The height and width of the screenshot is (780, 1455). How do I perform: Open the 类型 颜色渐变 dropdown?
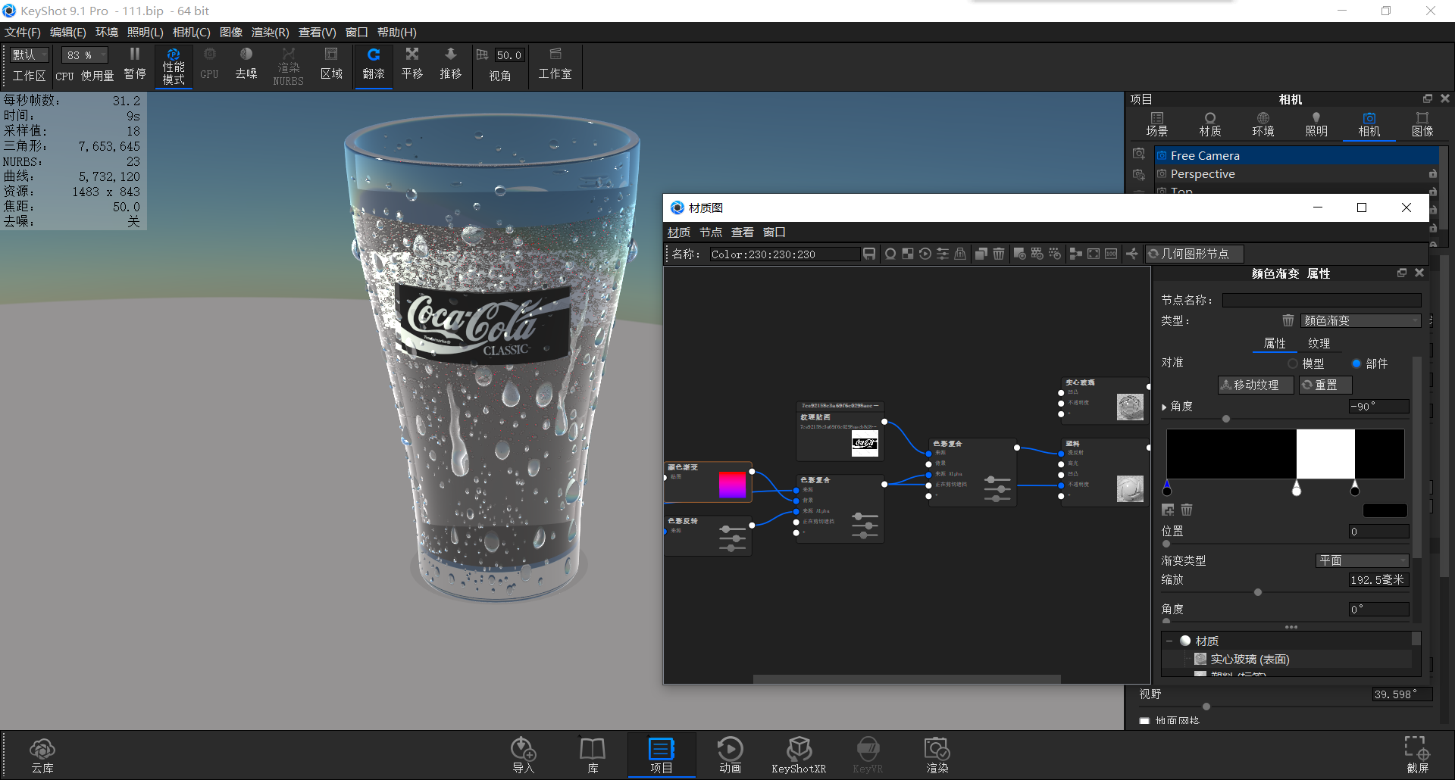pos(1360,320)
